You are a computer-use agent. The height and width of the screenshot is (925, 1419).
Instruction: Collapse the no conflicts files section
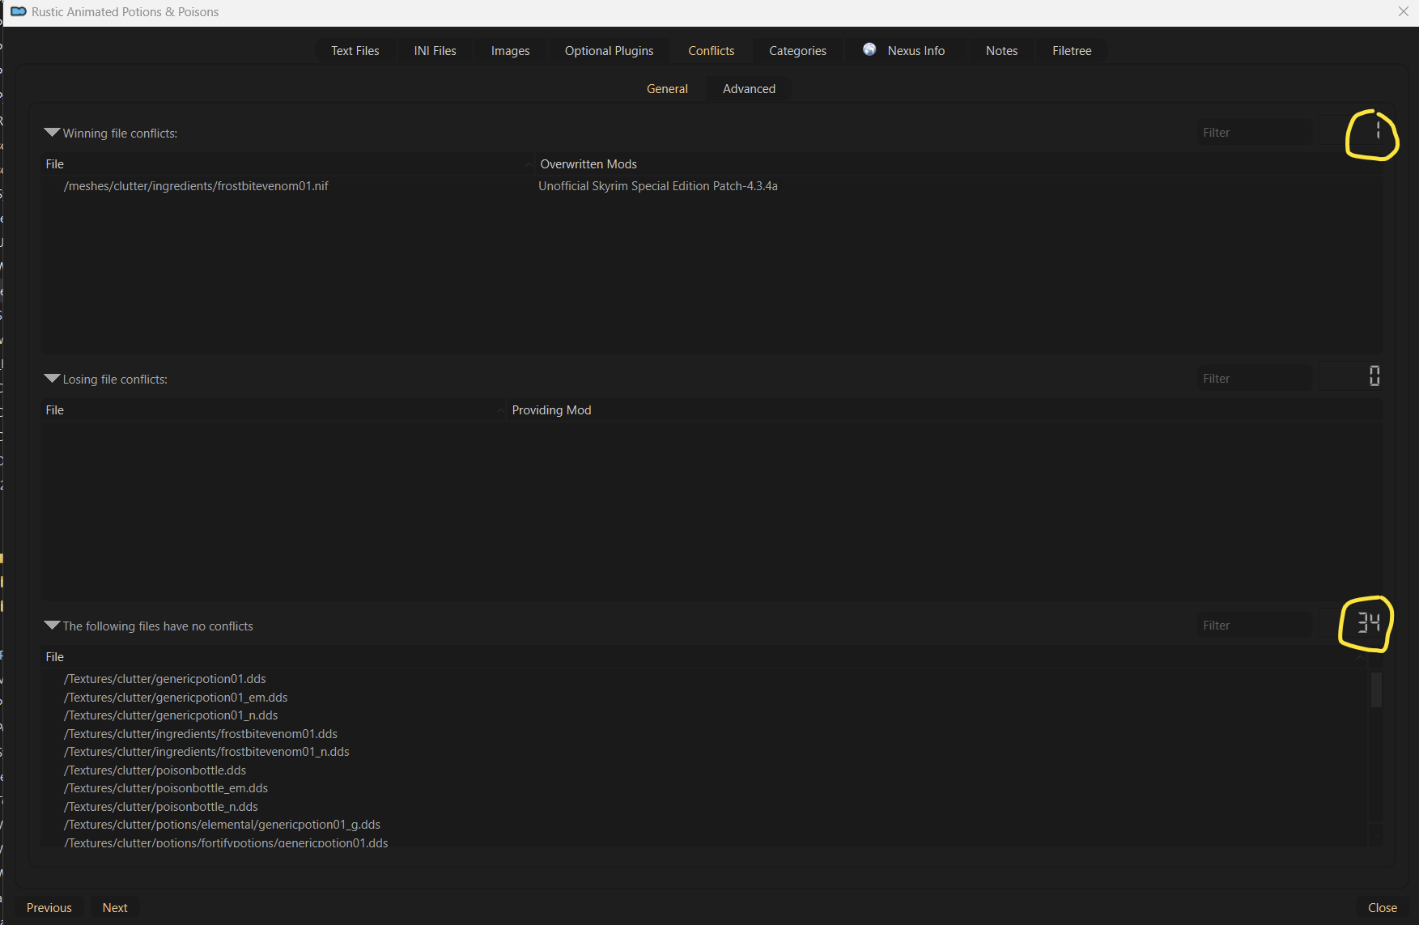coord(53,626)
